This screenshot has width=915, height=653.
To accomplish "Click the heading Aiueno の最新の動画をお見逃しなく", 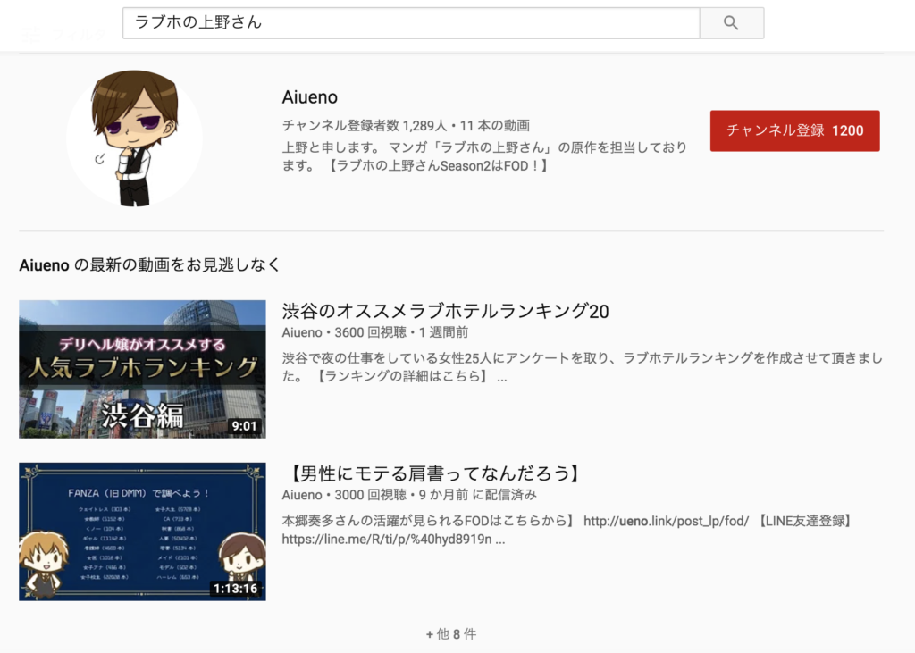I will point(150,265).
